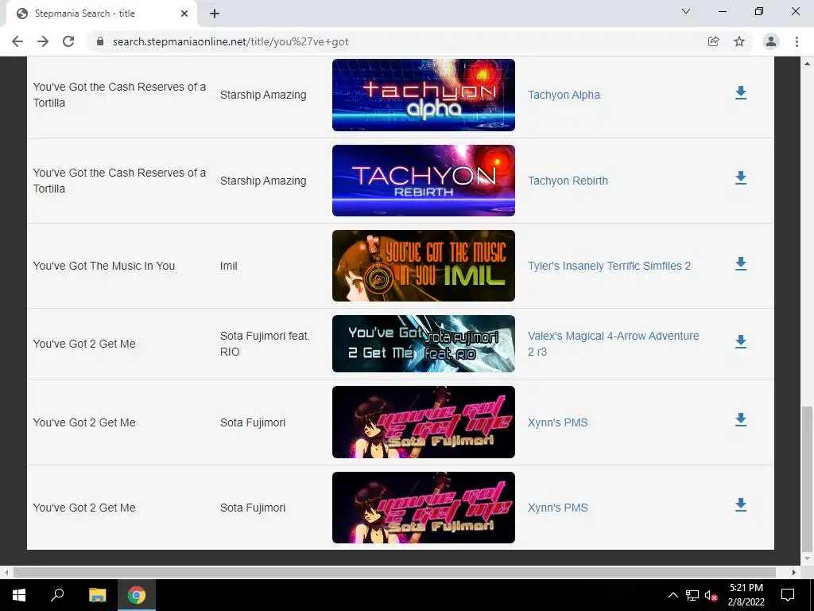This screenshot has width=814, height=611.
Task: Click the Sota Fujimori feat. RIO banner
Action: point(424,344)
